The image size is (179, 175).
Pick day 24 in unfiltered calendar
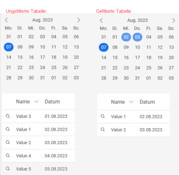pos(43,67)
